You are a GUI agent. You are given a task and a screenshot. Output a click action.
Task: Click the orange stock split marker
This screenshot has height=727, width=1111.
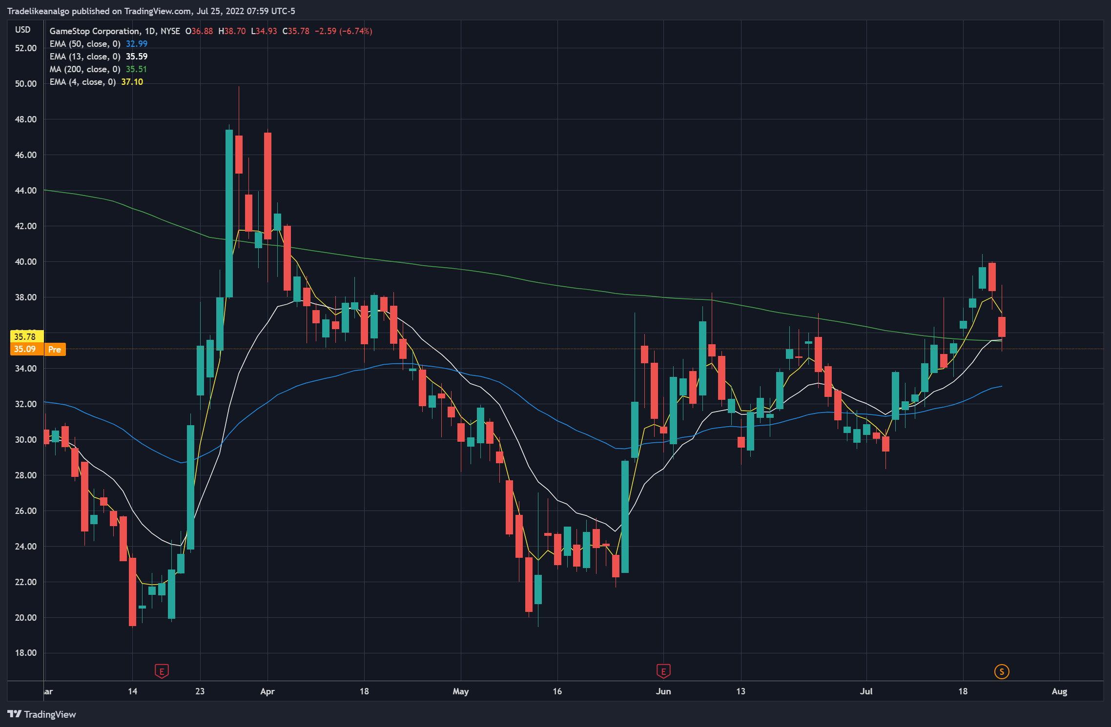point(1002,671)
